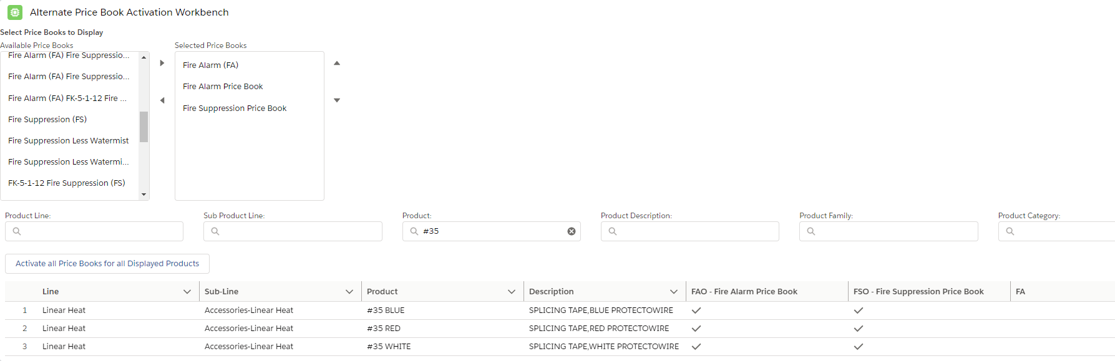
Task: Clear the Product search field
Action: coord(572,231)
